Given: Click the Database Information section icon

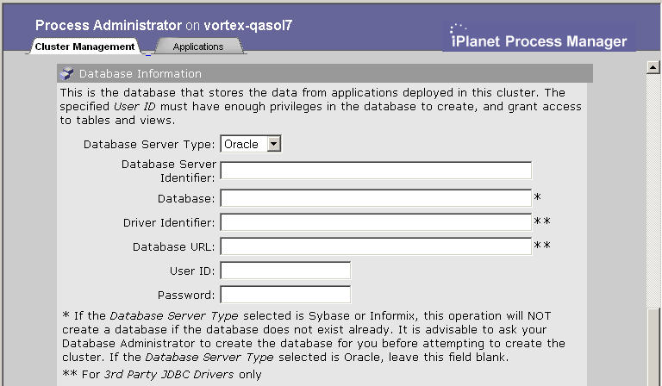Looking at the screenshot, I should (x=66, y=74).
